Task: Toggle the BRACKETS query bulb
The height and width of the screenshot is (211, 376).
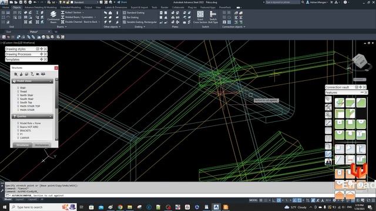Action: [x=18, y=131]
